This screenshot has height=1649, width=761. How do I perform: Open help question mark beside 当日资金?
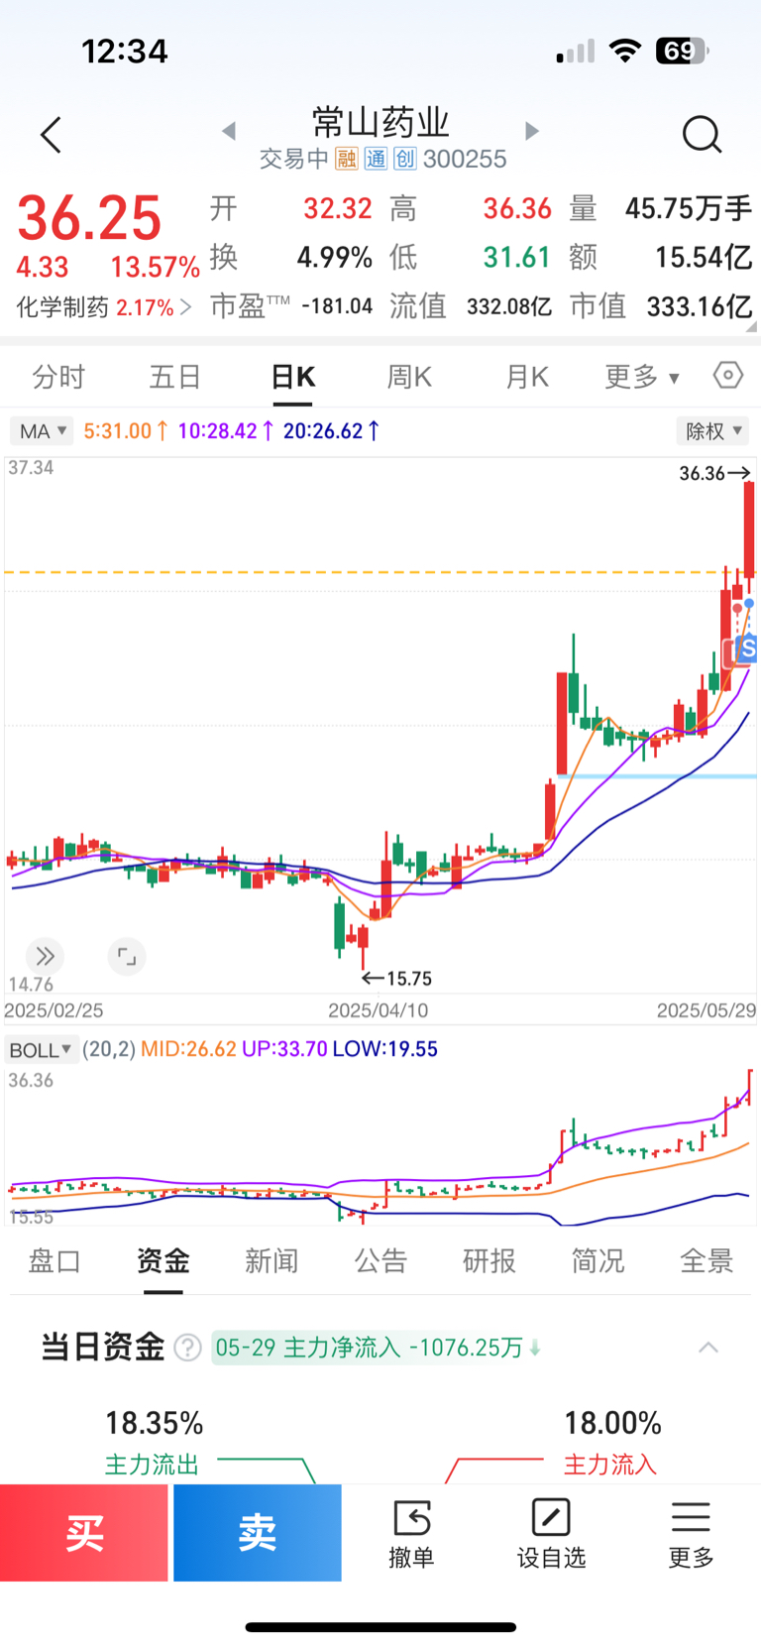point(188,1348)
